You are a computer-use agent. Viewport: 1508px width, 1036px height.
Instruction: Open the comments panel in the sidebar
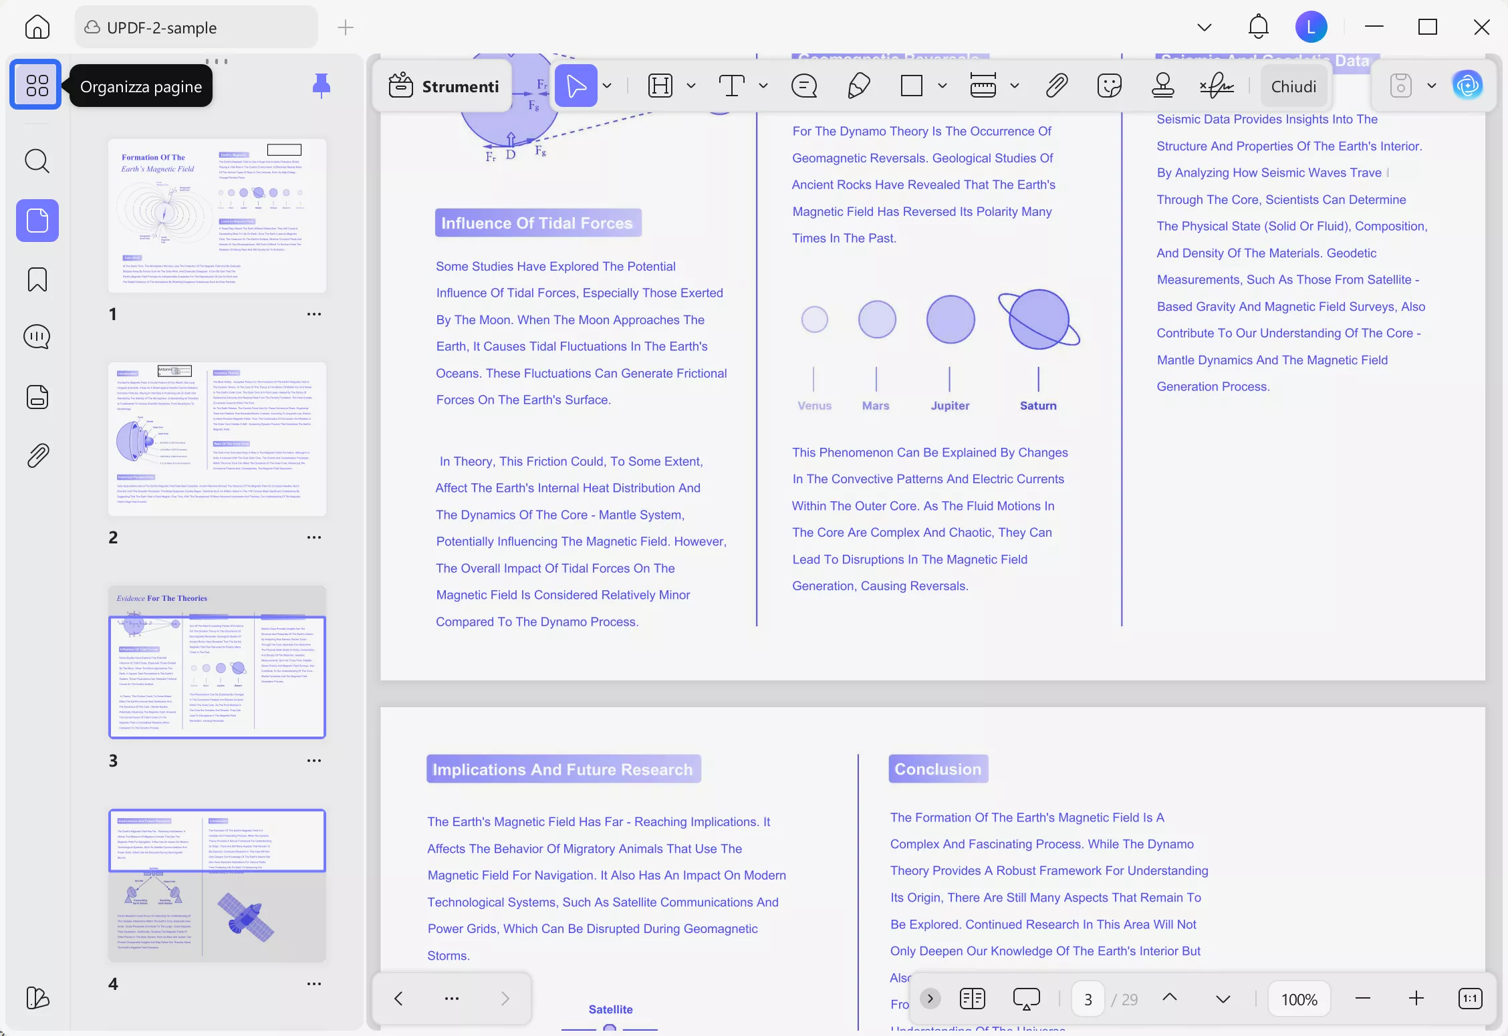(x=37, y=337)
